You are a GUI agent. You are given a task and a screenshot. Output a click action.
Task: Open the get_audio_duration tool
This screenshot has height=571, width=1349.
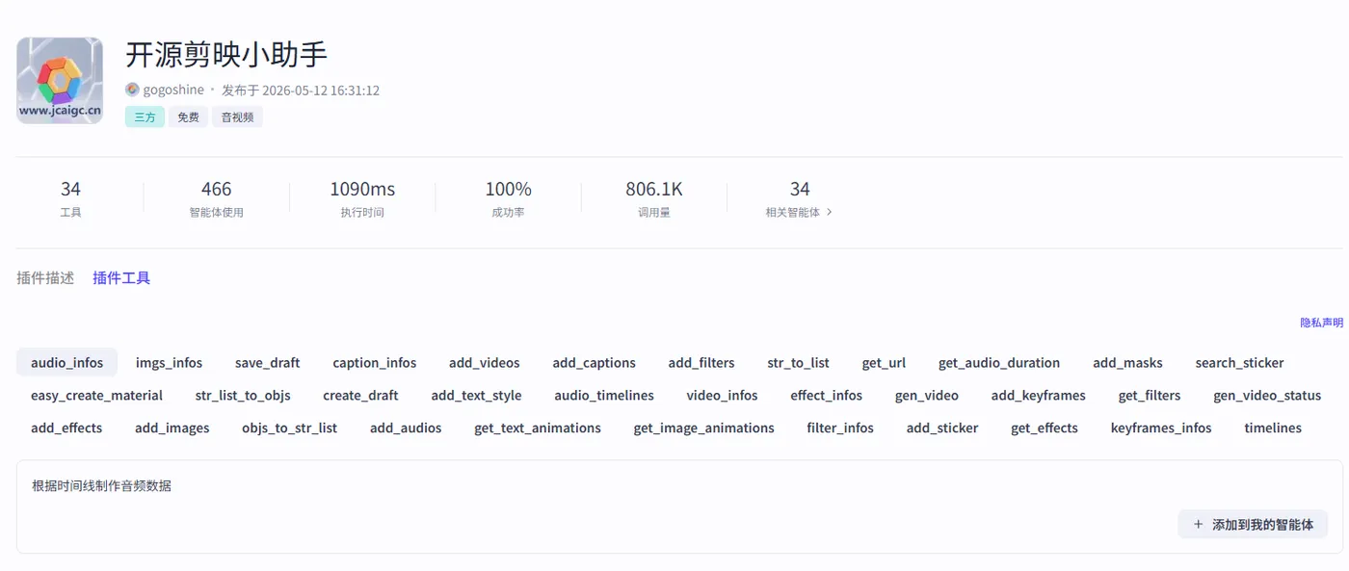(999, 363)
